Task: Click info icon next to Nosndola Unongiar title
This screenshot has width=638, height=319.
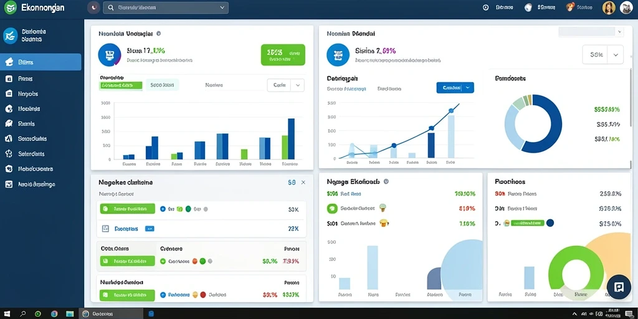Action: 158,34
